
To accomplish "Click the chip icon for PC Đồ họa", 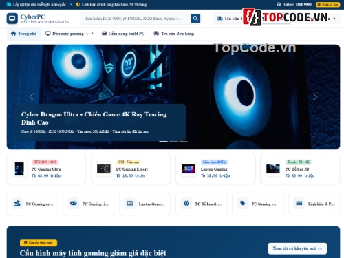I will 186,203.
